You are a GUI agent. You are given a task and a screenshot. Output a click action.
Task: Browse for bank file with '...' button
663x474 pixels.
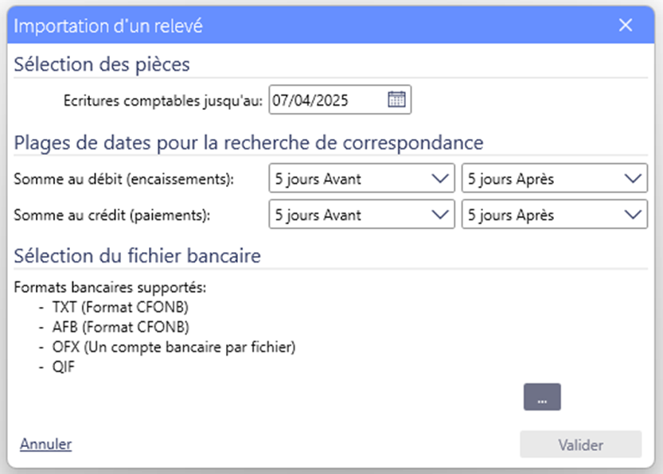[x=542, y=397]
